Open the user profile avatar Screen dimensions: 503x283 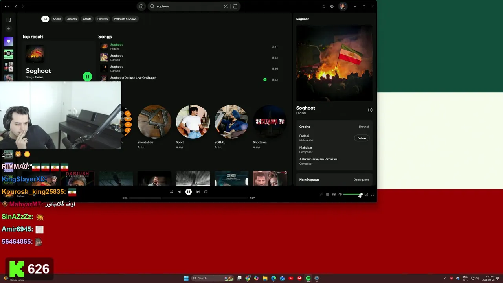point(343,6)
